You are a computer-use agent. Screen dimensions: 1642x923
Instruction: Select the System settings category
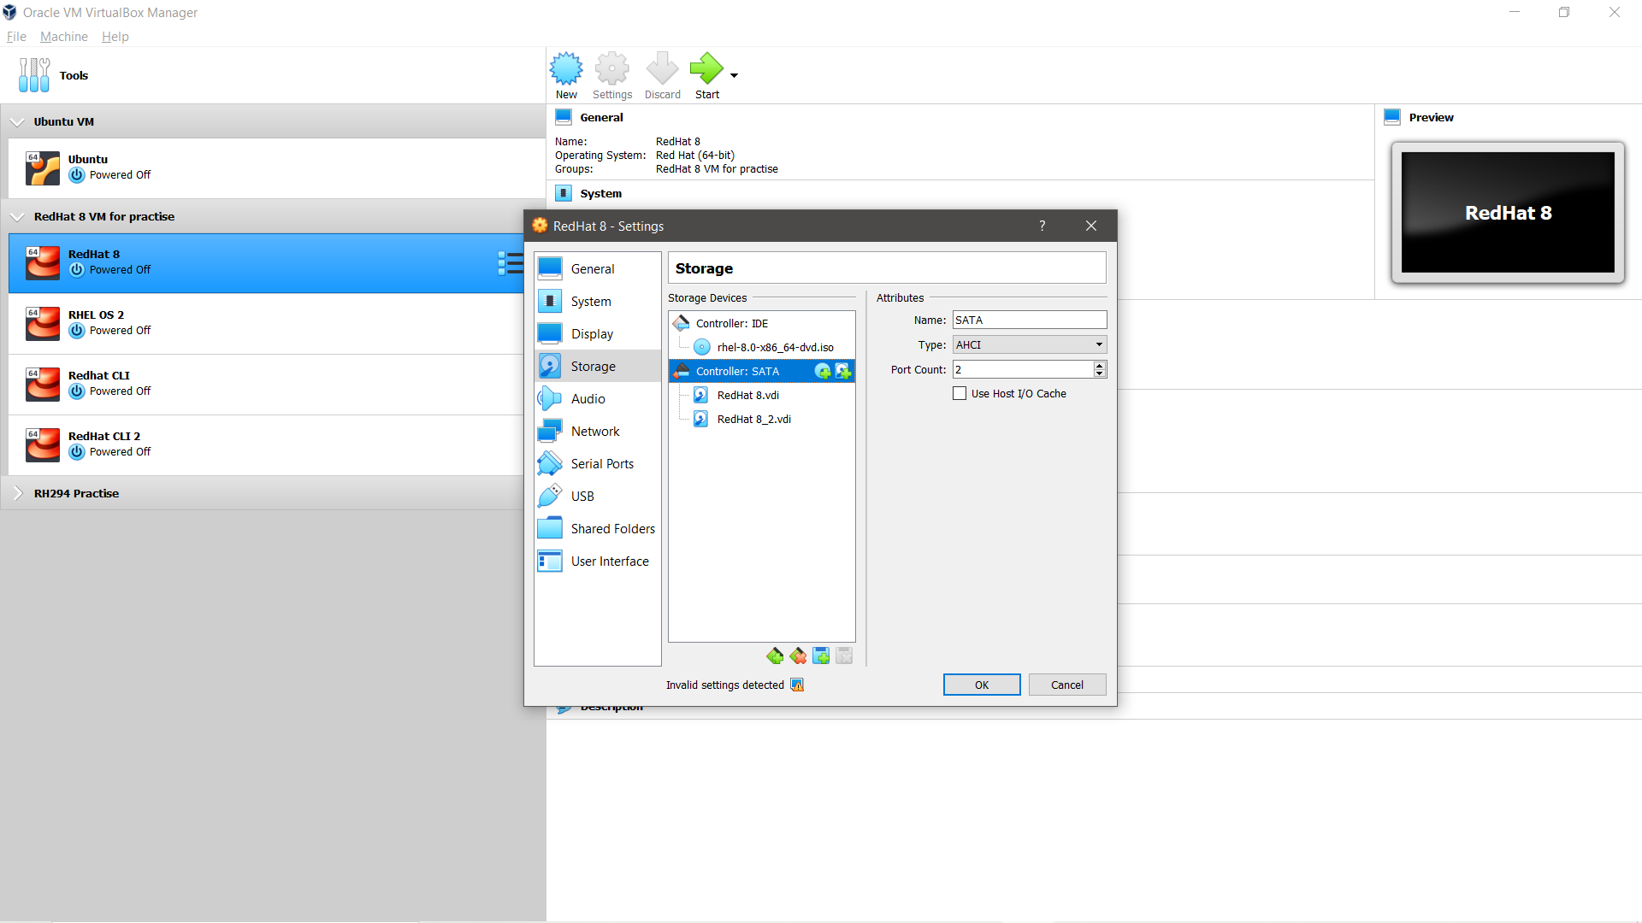(x=598, y=301)
